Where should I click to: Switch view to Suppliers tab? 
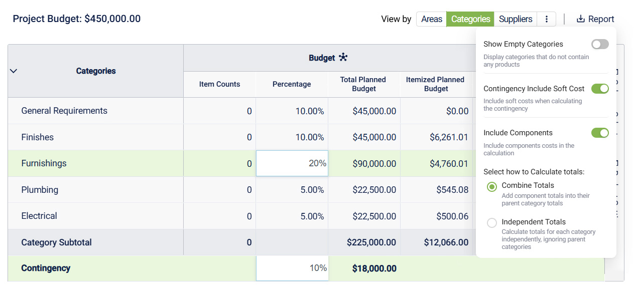pyautogui.click(x=515, y=19)
